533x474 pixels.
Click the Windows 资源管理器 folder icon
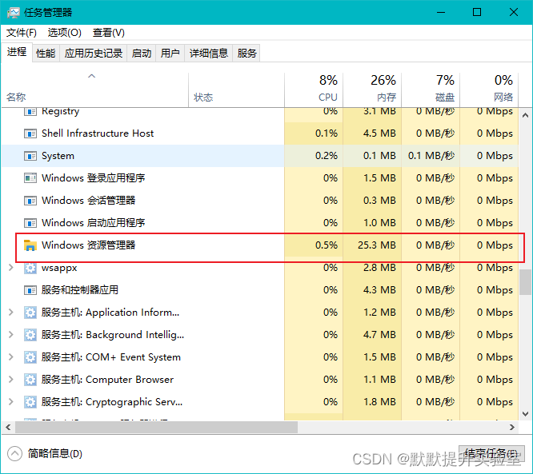point(30,245)
